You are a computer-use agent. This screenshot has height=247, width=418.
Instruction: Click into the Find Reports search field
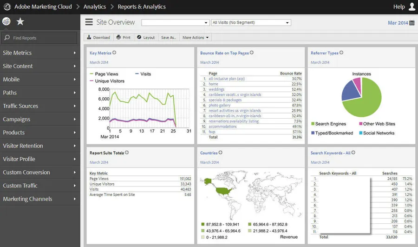tap(39, 38)
